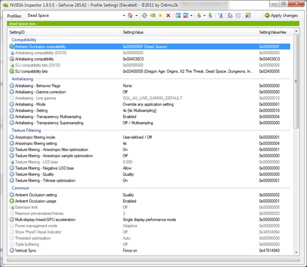Click the import profiles icon

pos(210,15)
